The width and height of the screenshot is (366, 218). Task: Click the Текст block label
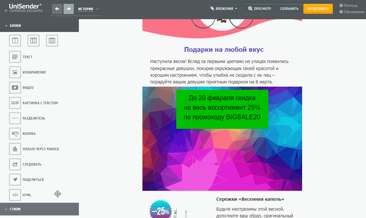point(27,57)
